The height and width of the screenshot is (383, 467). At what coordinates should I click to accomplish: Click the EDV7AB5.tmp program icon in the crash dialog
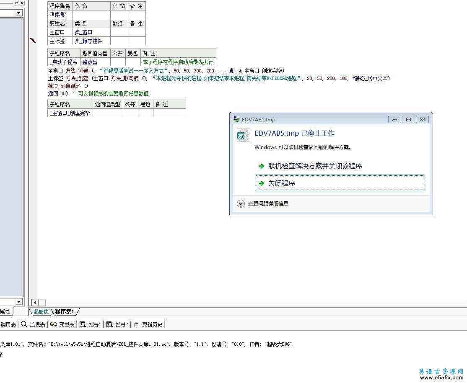[243, 135]
